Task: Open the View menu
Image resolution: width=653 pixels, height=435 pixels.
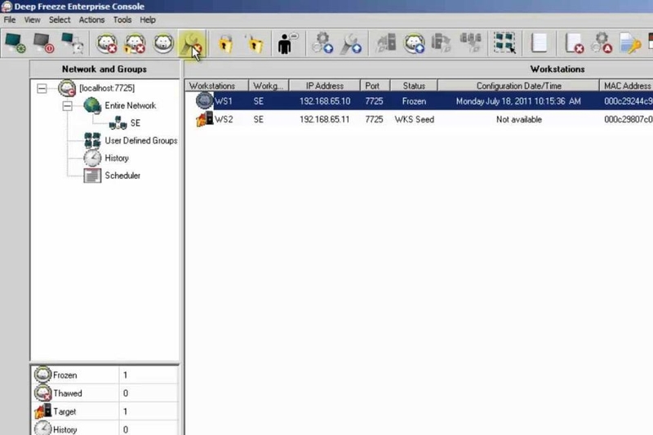Action: coord(32,20)
